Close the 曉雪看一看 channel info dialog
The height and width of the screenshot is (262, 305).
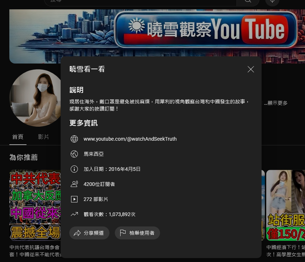(x=251, y=69)
